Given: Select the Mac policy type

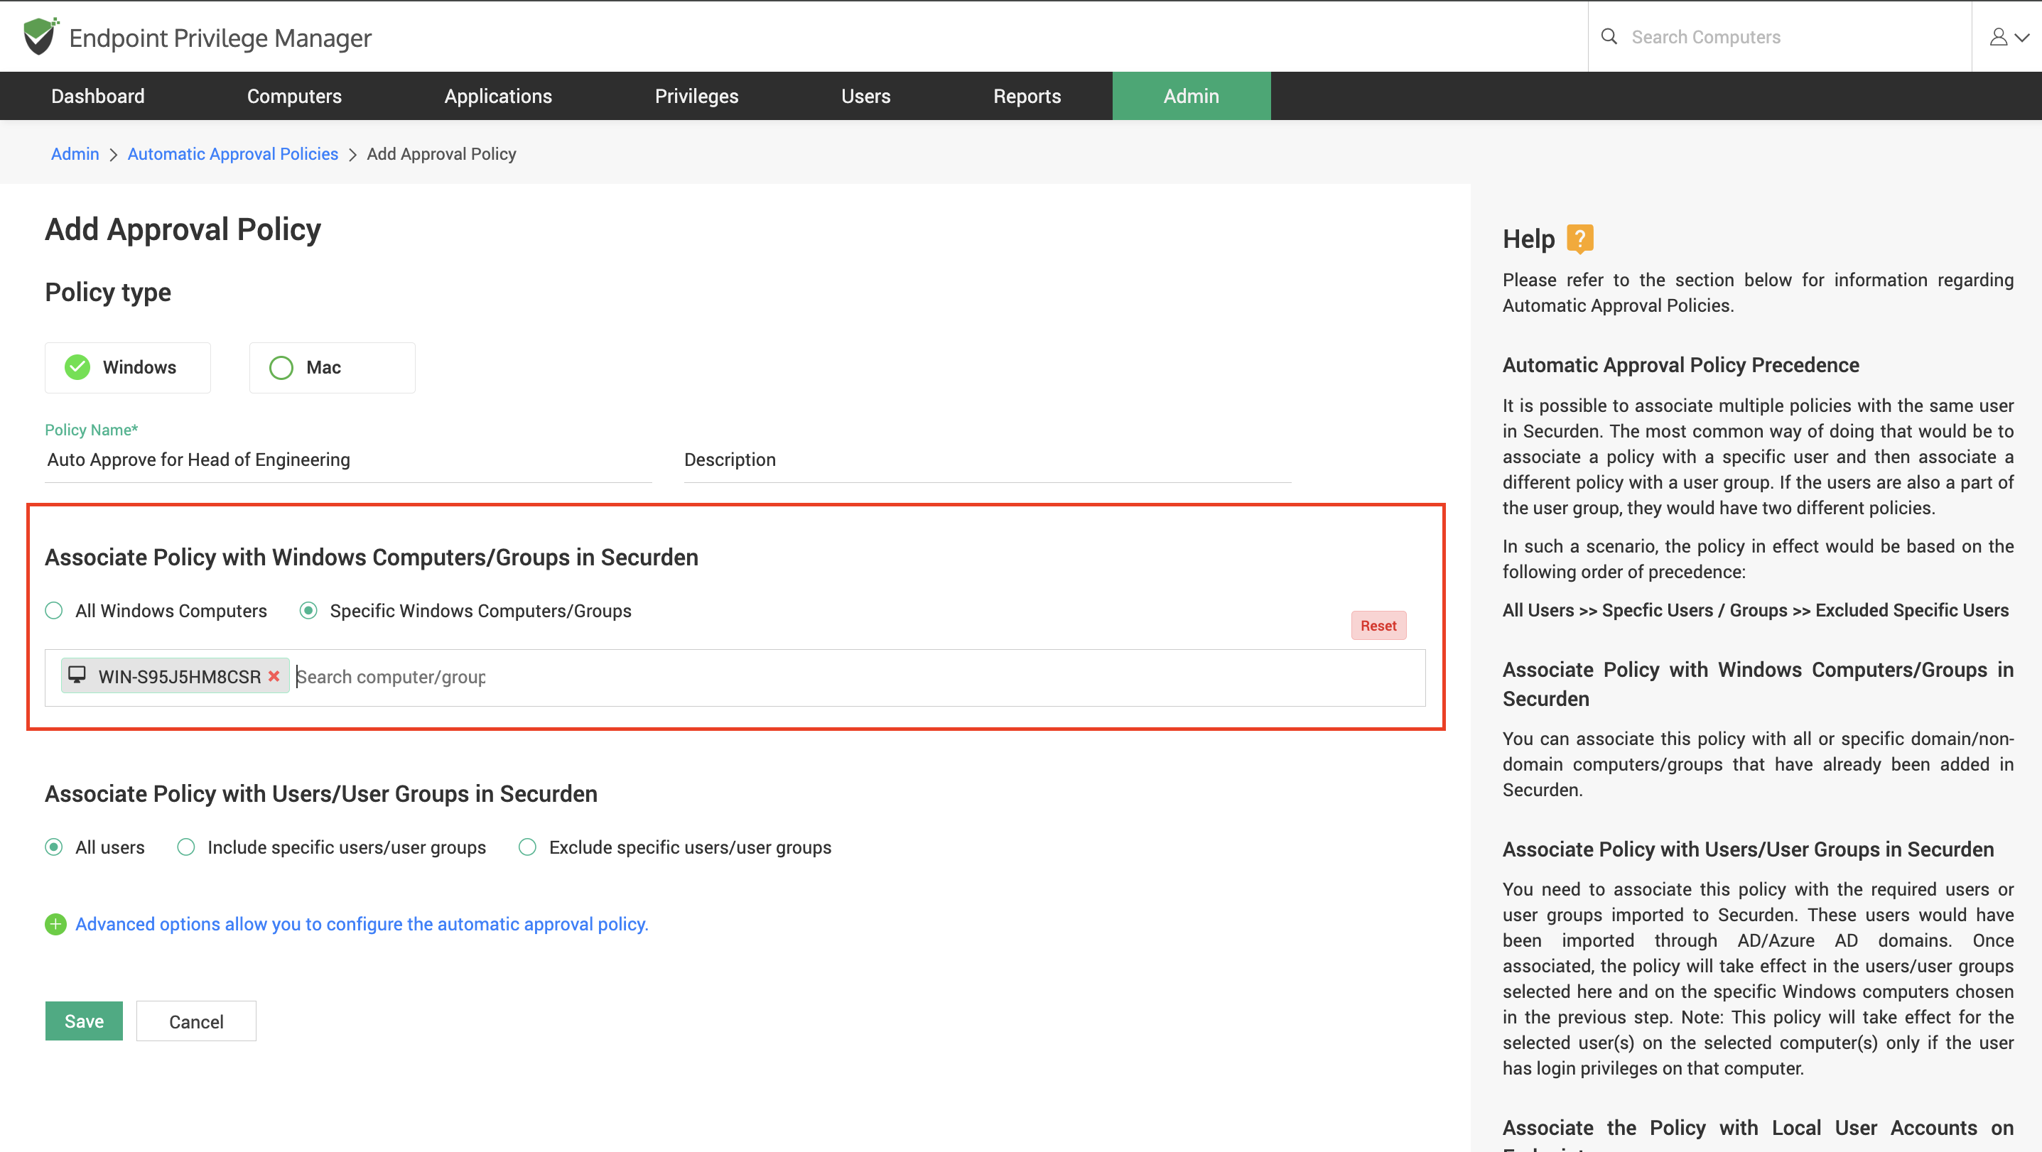Looking at the screenshot, I should click(332, 368).
